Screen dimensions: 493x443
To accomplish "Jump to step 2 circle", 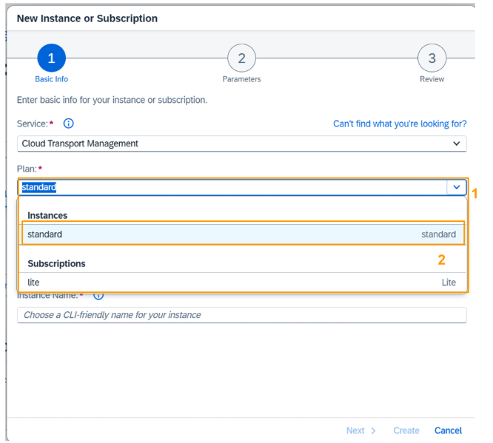I will pos(241,58).
